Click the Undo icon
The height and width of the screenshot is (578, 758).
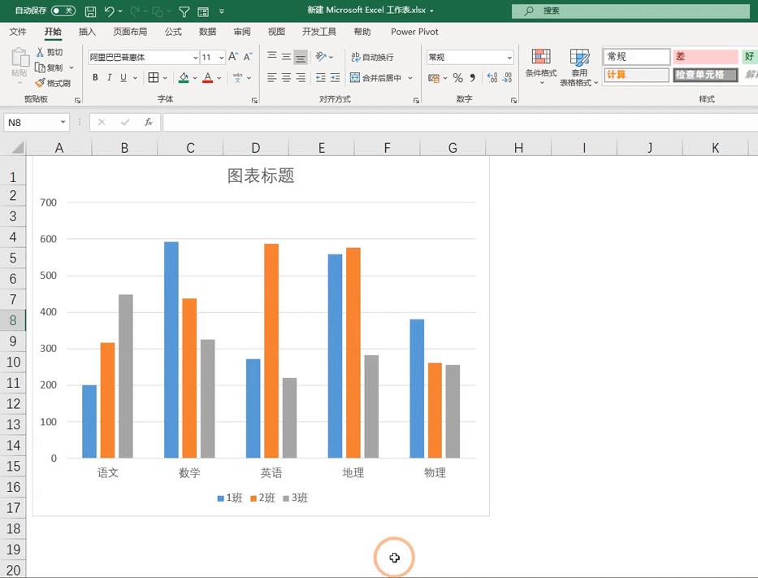pyautogui.click(x=110, y=11)
